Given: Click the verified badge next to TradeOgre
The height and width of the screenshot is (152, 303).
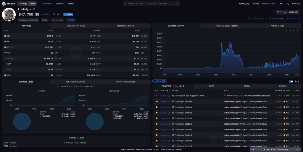Looking at the screenshot, I should pos(34,9).
